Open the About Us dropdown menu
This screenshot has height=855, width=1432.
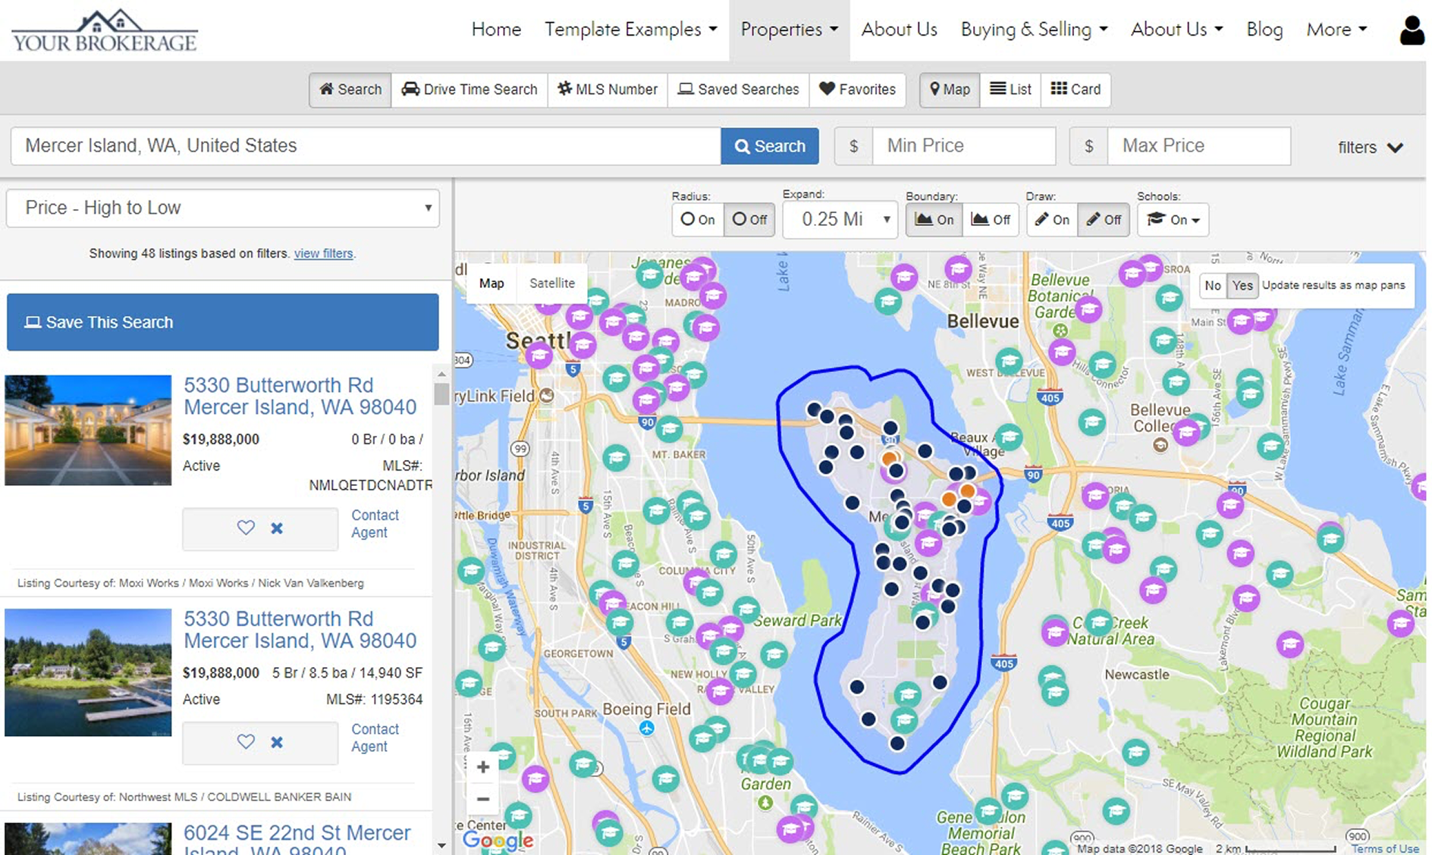1176,30
